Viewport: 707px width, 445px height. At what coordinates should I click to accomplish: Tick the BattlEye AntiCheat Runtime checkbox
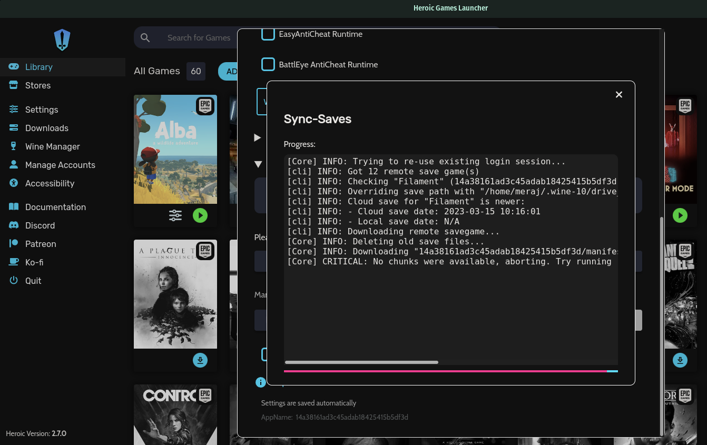[x=268, y=64]
